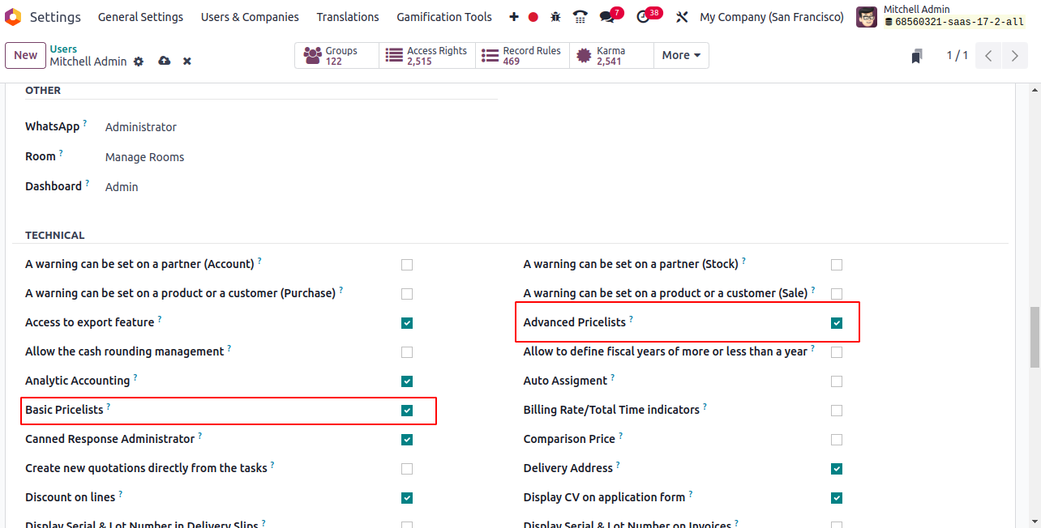Image resolution: width=1041 pixels, height=528 pixels.
Task: Uncheck the Basic Pricelists checkbox
Action: point(407,411)
